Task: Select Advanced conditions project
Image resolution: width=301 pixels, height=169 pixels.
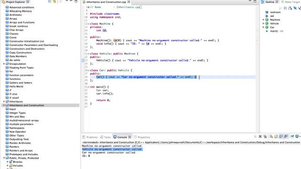Action: [x=22, y=8]
